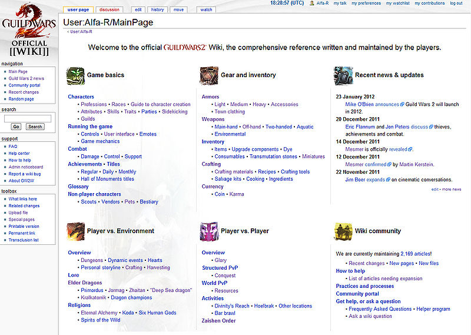Click the Running the game heading link
The width and height of the screenshot is (471, 335).
click(x=90, y=127)
